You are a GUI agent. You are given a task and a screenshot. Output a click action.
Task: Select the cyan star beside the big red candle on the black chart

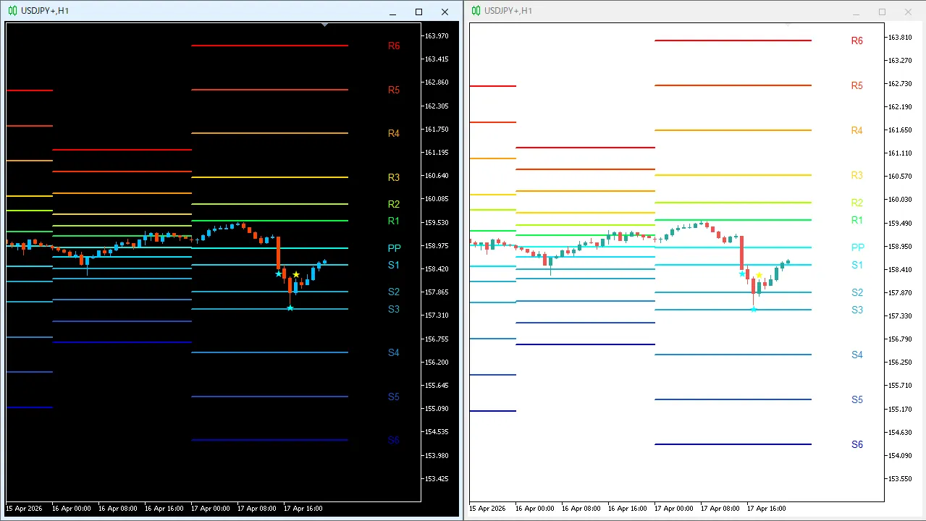279,274
